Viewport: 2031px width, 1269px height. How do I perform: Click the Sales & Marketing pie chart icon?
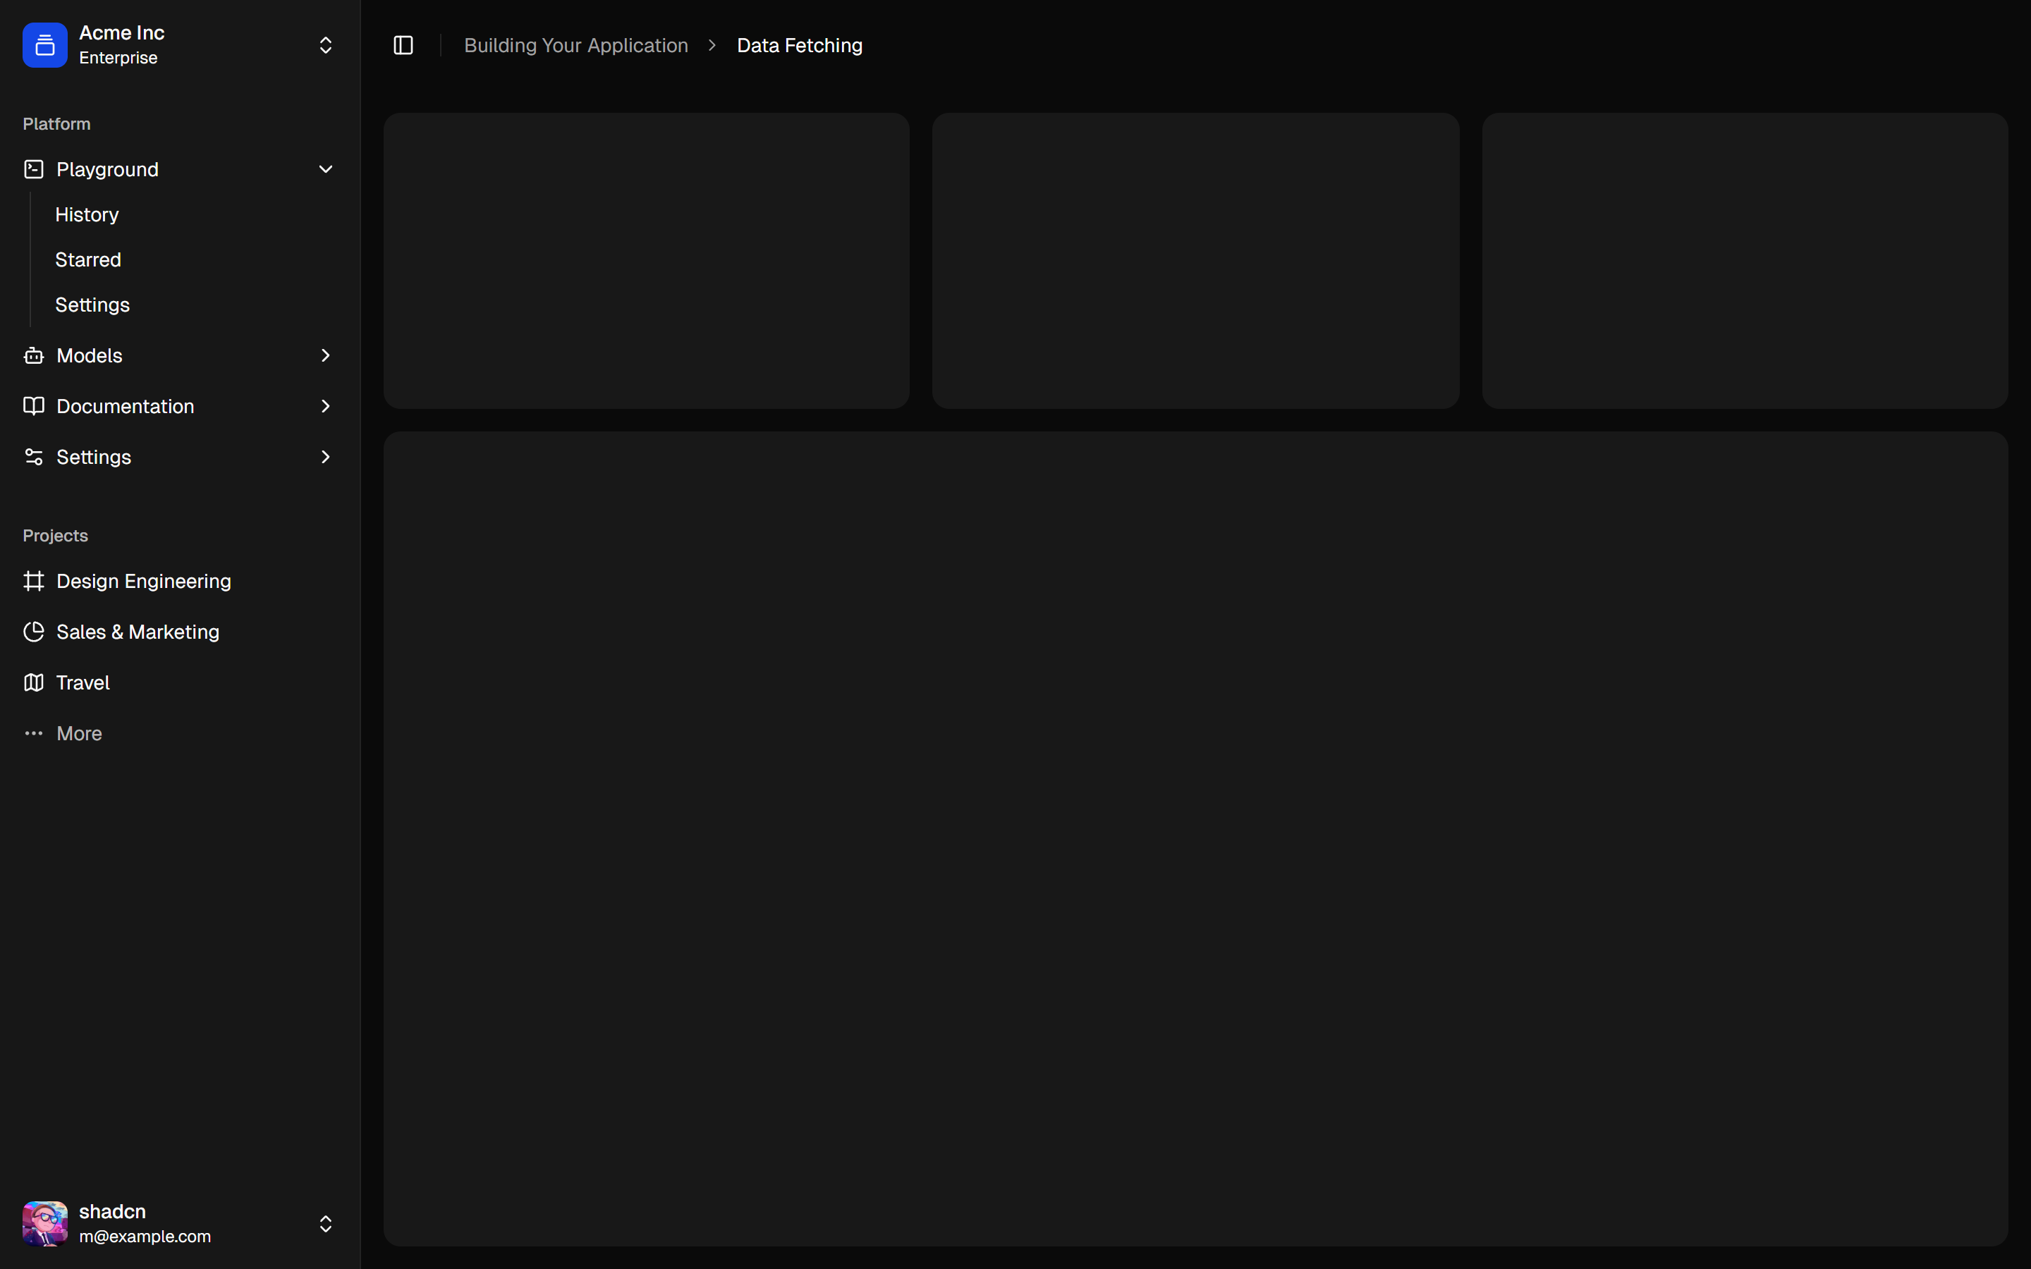34,632
